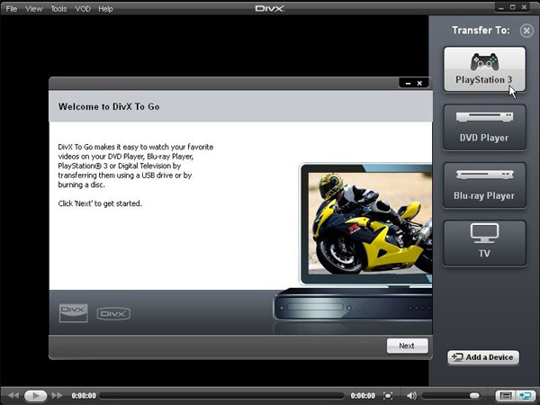Click the DivX disc logo in wizard footer
Viewport: 540px width, 405px height.
(74, 313)
